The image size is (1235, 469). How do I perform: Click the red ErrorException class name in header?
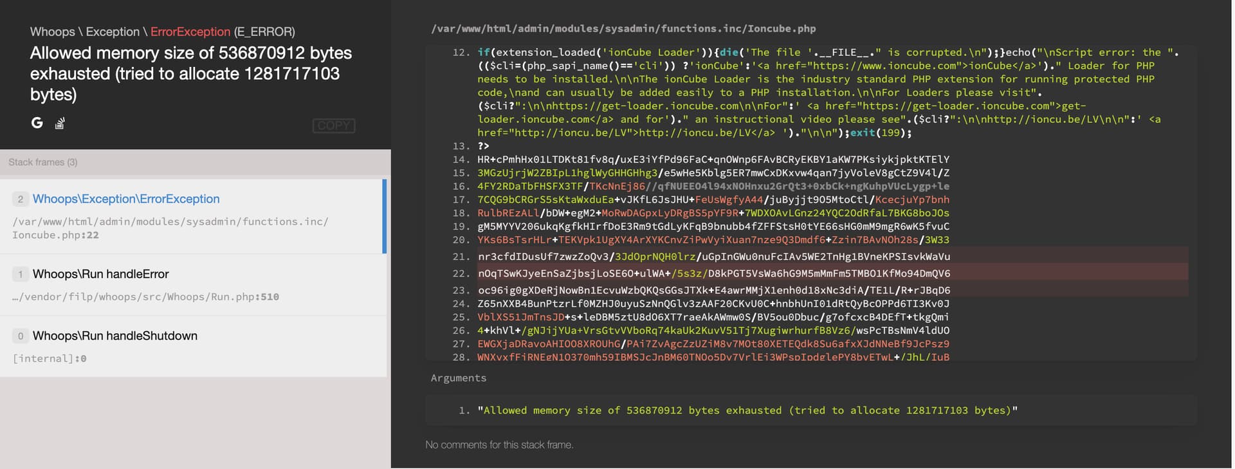pyautogui.click(x=190, y=32)
